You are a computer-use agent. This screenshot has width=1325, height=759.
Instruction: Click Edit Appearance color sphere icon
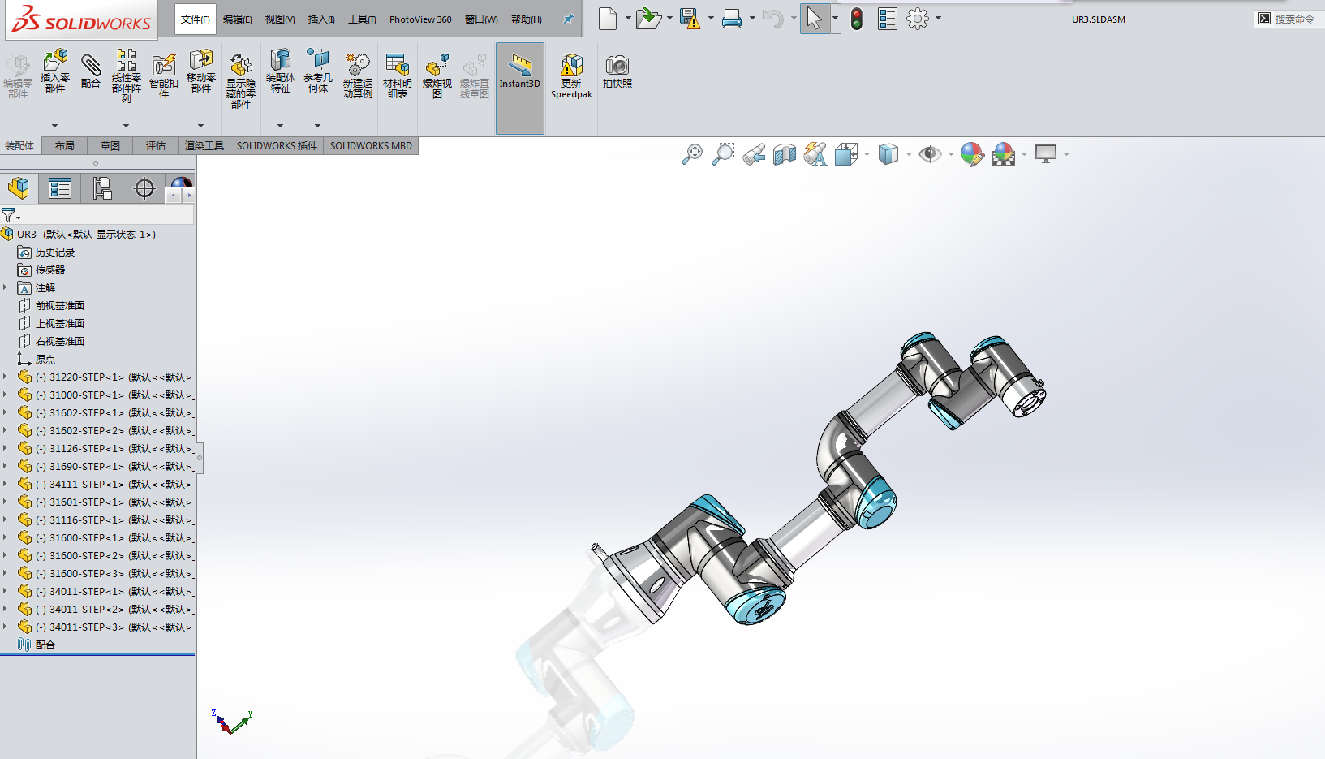pyautogui.click(x=972, y=154)
